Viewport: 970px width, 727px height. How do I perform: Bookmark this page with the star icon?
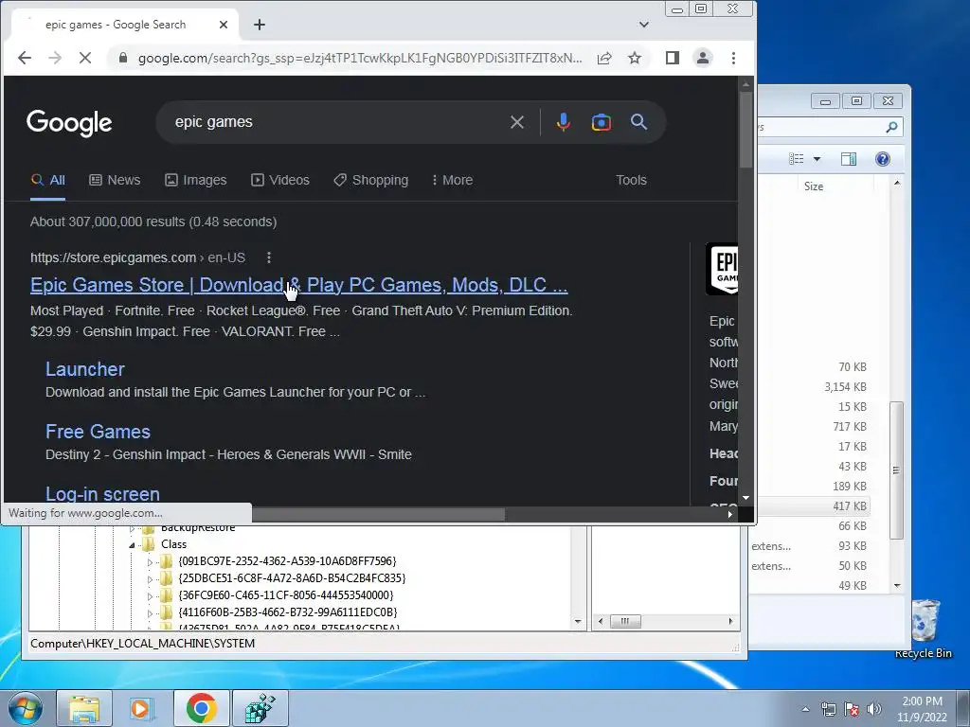coord(635,58)
